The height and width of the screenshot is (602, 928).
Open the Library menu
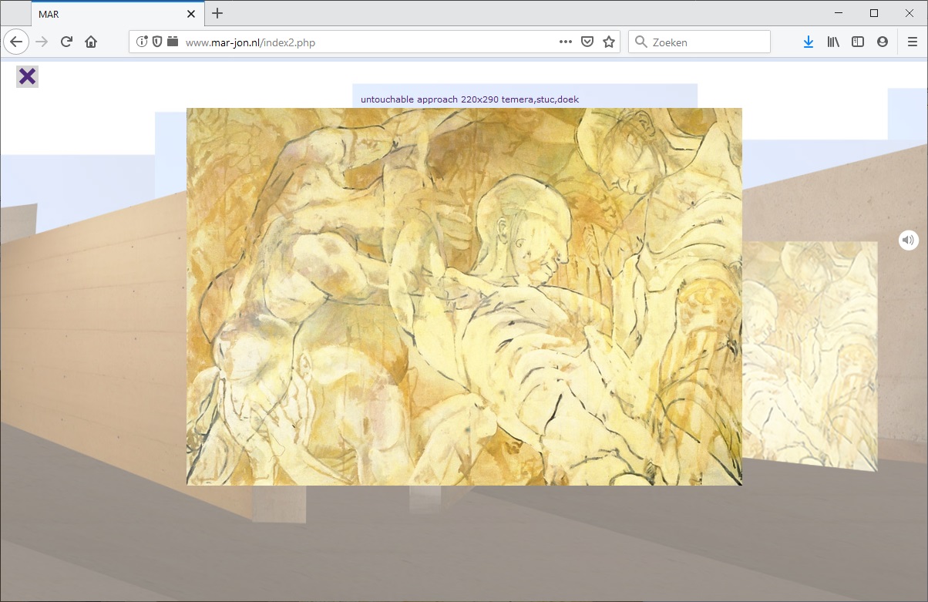click(x=833, y=42)
